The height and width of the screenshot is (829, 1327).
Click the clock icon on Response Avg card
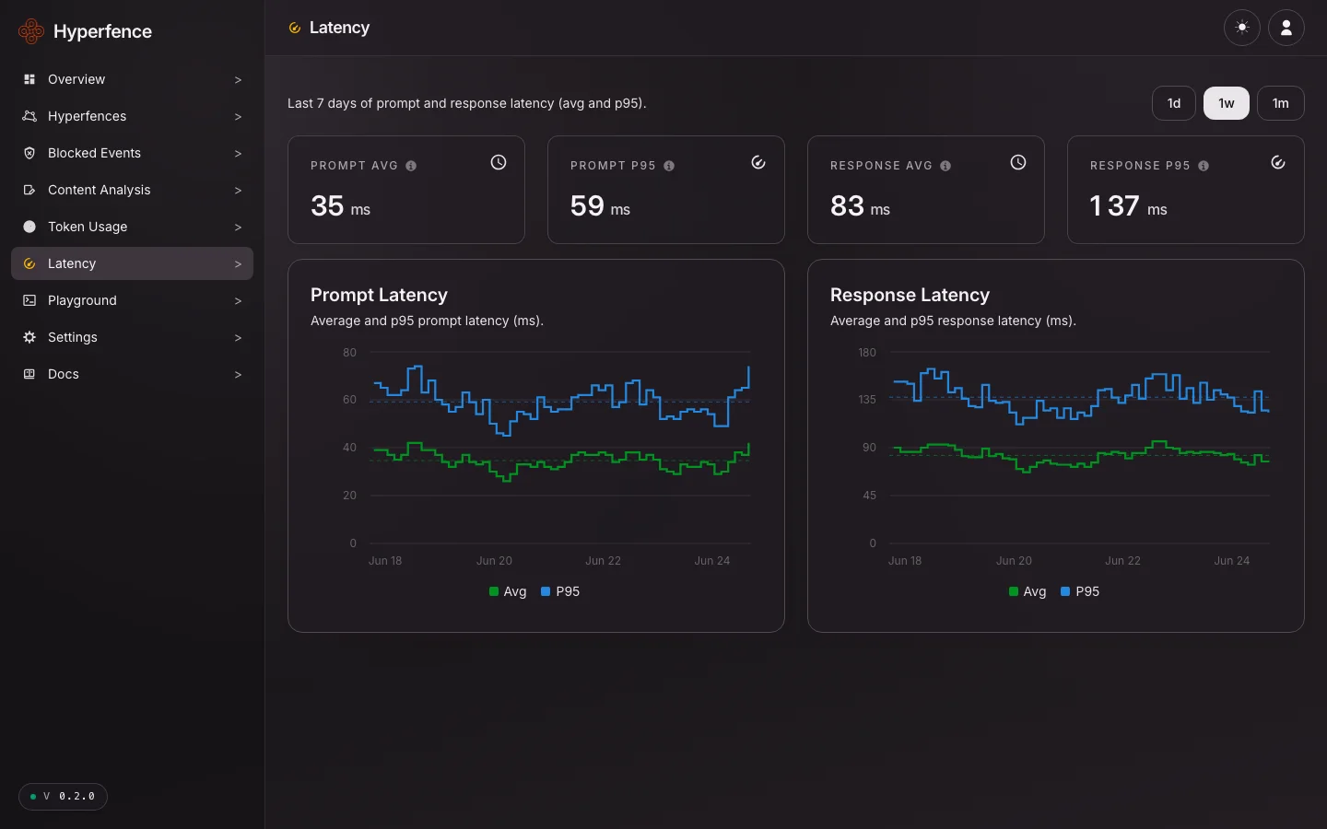point(1018,162)
